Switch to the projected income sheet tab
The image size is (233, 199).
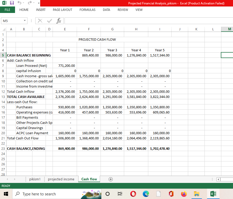pyautogui.click(x=61, y=179)
